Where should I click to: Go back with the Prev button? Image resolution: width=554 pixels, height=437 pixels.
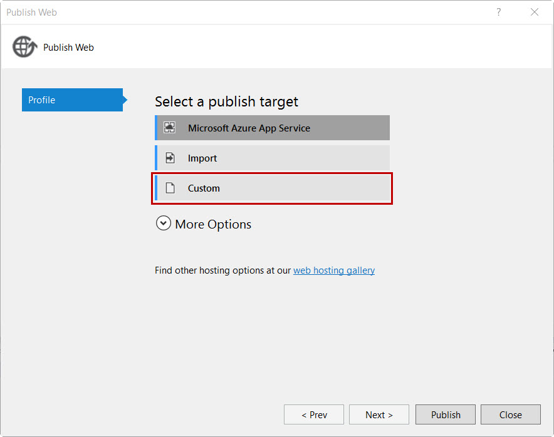pos(314,414)
